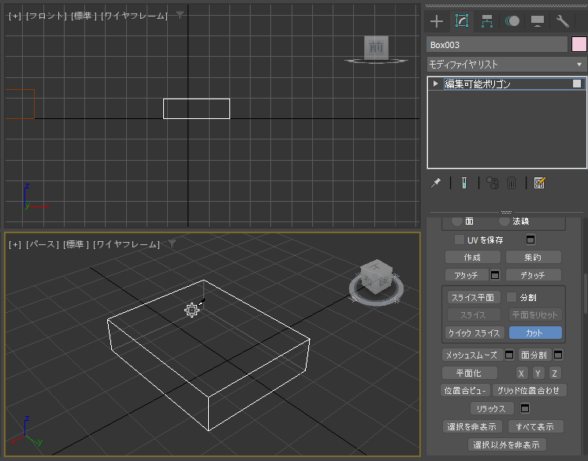Open メッシュスムーズ settings box icon
The height and width of the screenshot is (461, 588).
pos(509,355)
